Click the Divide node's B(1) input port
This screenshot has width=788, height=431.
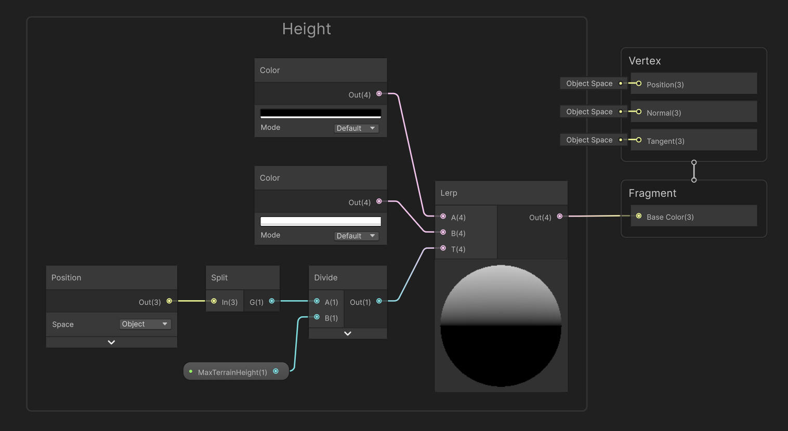point(317,317)
